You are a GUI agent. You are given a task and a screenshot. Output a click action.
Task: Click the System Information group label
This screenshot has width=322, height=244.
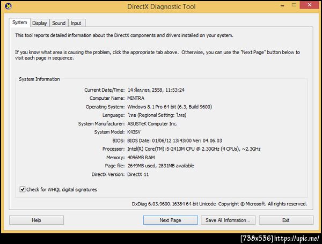point(39,79)
